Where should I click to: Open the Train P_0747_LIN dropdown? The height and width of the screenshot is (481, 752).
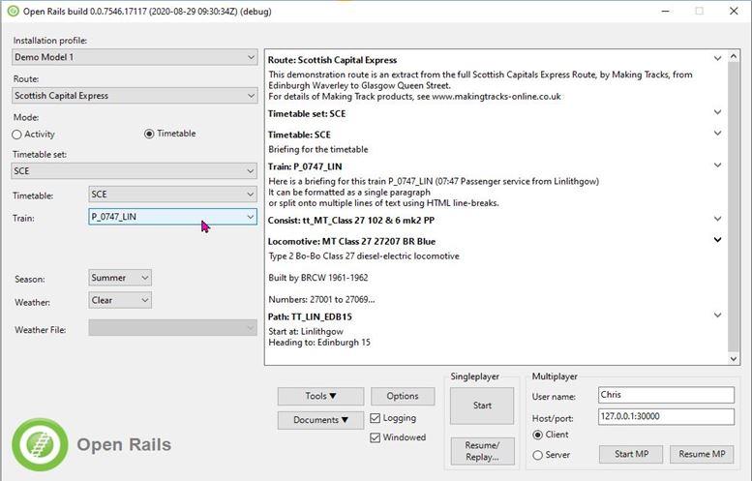pyautogui.click(x=172, y=217)
